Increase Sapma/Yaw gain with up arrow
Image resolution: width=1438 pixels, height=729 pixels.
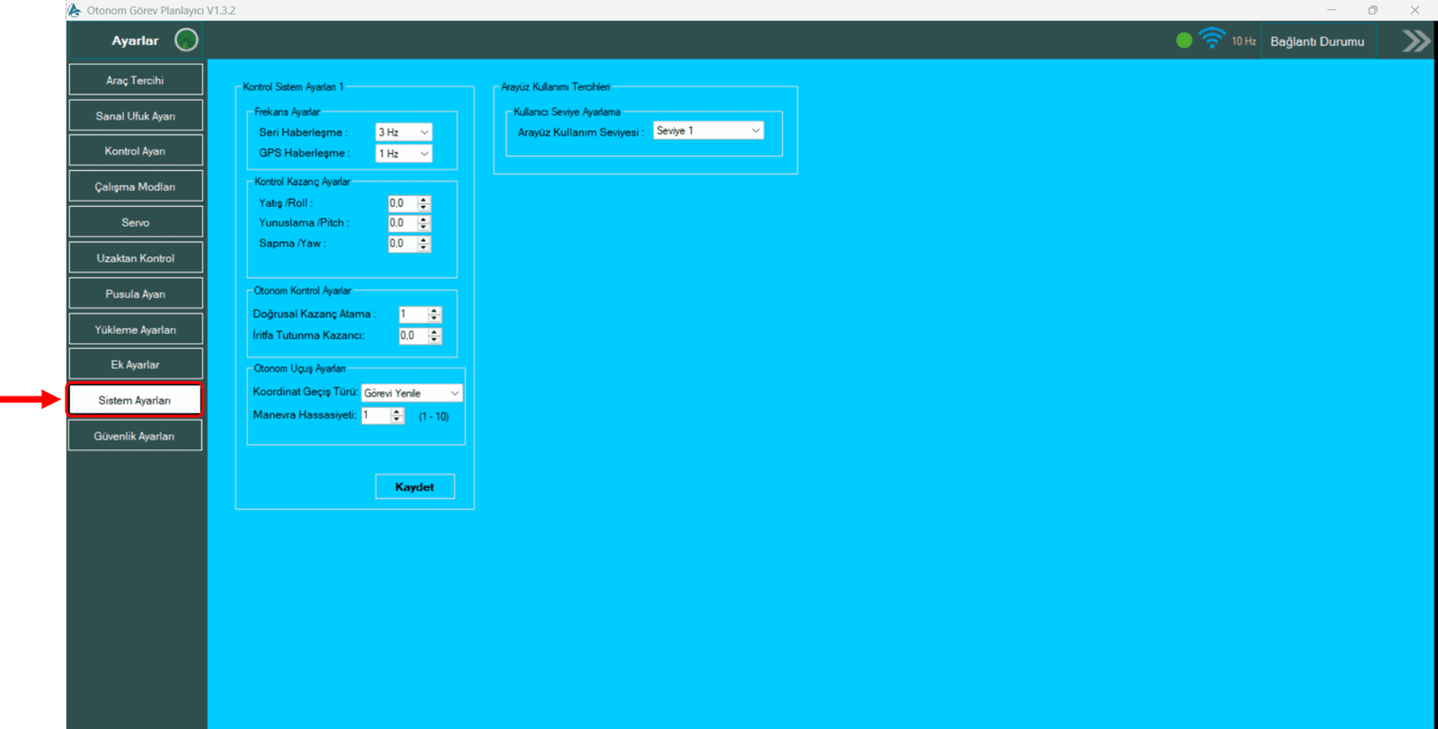click(424, 240)
